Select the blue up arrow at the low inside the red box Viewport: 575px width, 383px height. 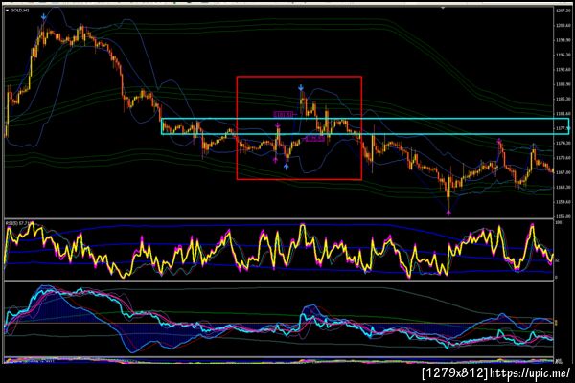(286, 167)
